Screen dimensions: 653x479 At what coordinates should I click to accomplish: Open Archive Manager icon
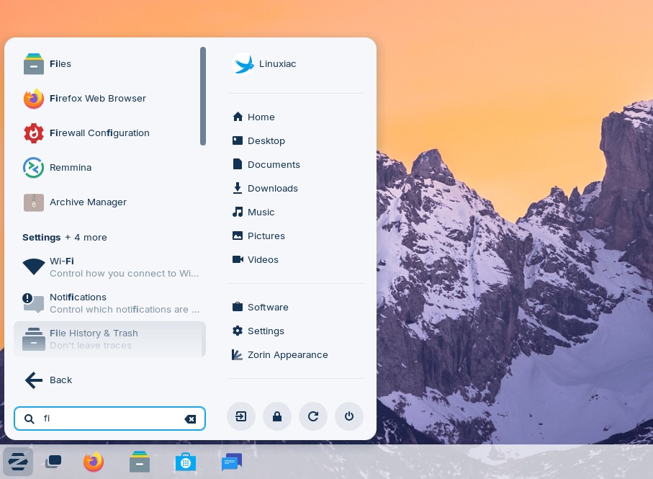pos(34,202)
